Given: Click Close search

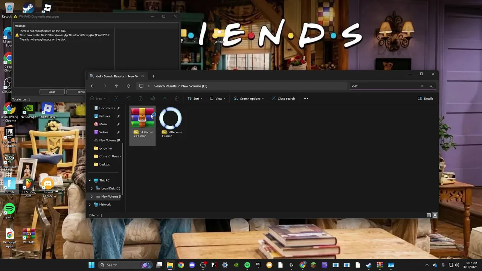Looking at the screenshot, I should point(283,99).
